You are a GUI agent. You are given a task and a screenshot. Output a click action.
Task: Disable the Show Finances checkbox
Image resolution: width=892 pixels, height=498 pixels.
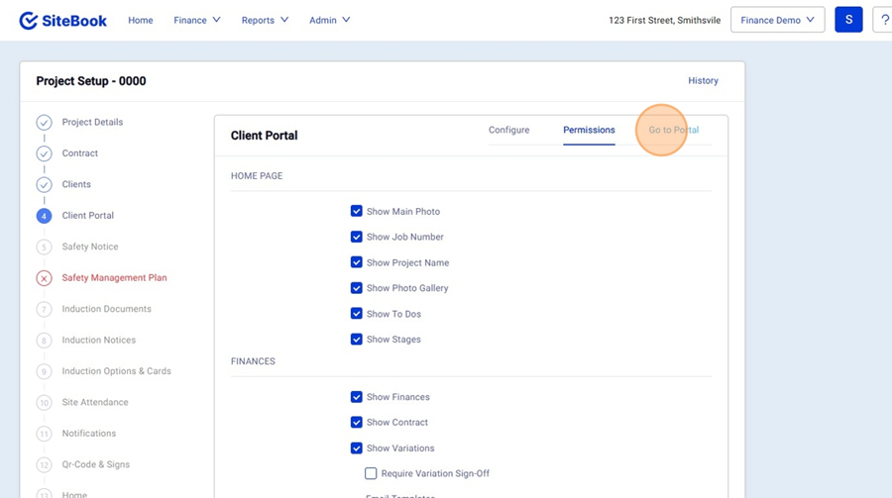tap(357, 397)
